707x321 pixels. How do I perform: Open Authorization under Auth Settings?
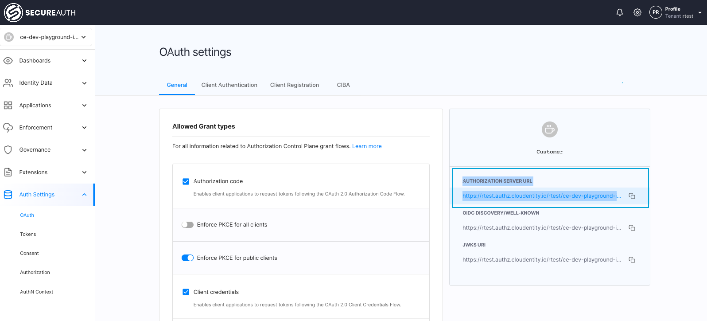pos(35,273)
